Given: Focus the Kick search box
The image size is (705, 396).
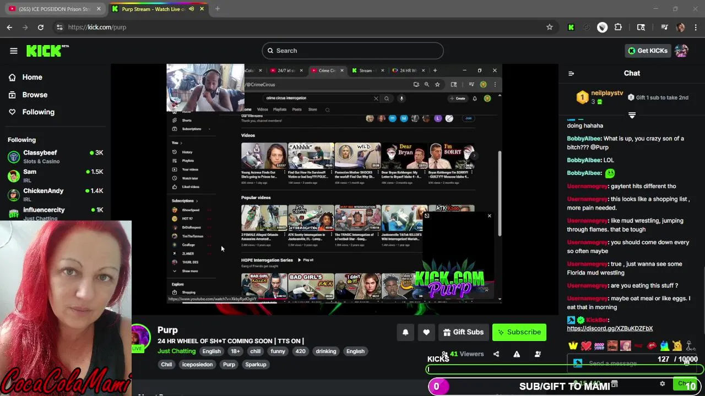Looking at the screenshot, I should click(x=352, y=51).
